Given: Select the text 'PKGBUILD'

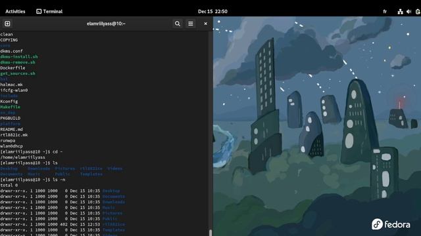Looking at the screenshot, I should pyautogui.click(x=11, y=118).
